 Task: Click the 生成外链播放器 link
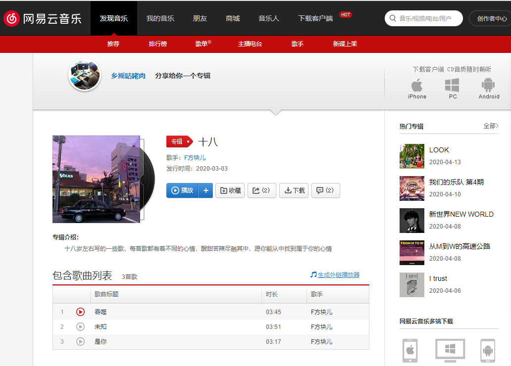[338, 275]
